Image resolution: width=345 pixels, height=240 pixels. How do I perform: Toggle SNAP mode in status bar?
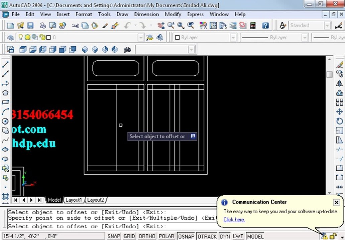(x=114, y=236)
